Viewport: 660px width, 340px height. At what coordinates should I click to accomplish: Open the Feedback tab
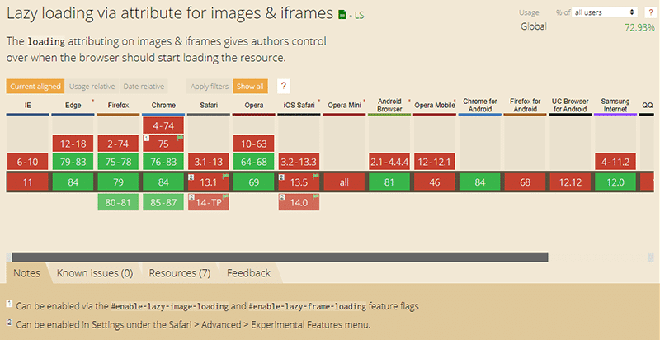tap(249, 273)
